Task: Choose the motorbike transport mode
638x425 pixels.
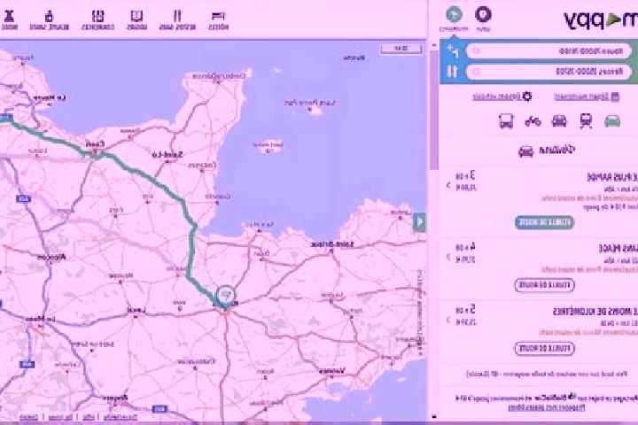Action: click(x=533, y=120)
